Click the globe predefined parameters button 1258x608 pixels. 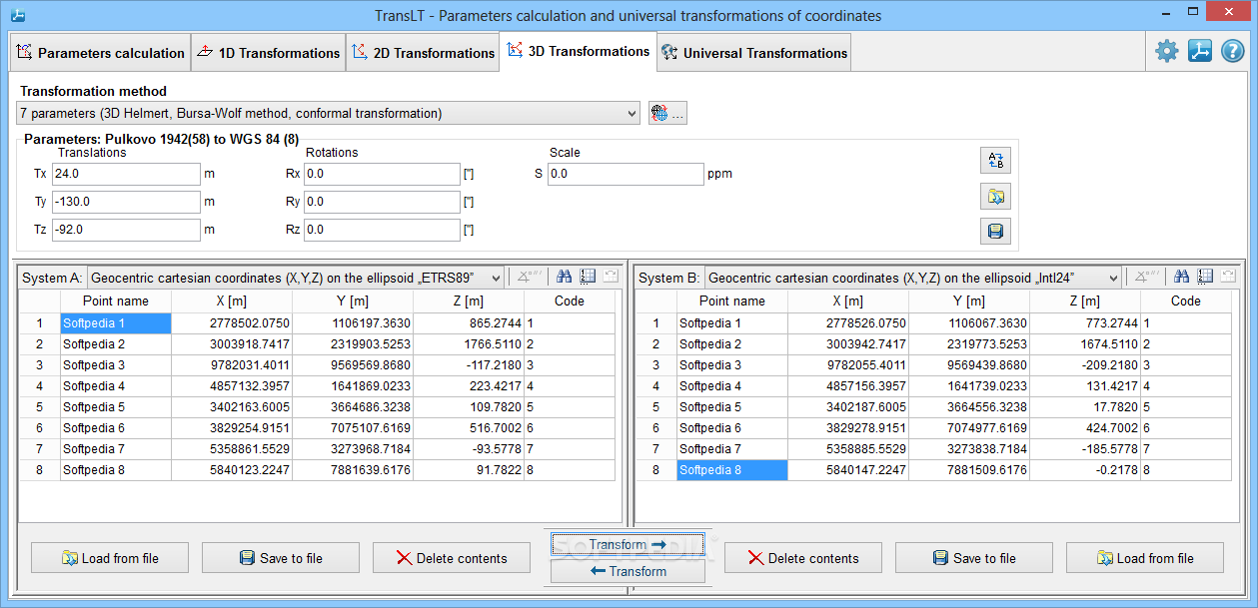(x=666, y=114)
